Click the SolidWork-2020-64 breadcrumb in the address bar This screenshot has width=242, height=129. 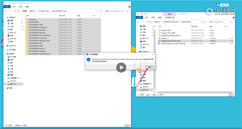171,22
